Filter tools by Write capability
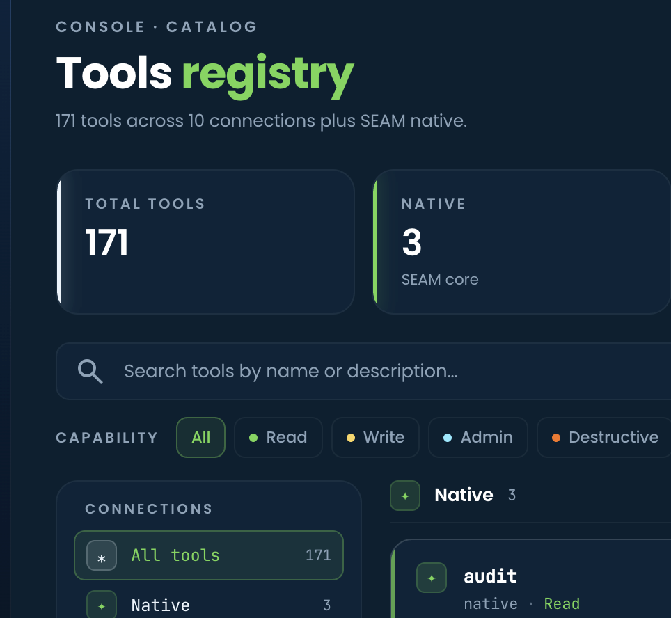671x618 pixels. tap(375, 437)
